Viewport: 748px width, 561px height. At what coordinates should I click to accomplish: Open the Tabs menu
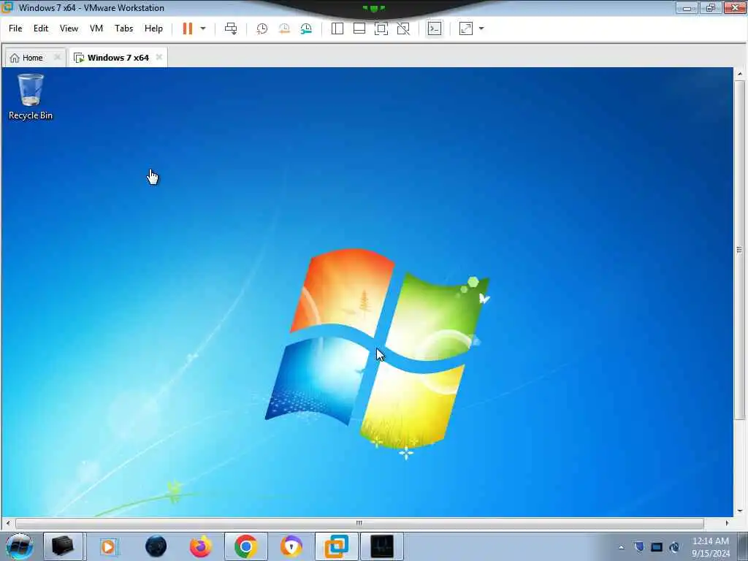tap(123, 28)
